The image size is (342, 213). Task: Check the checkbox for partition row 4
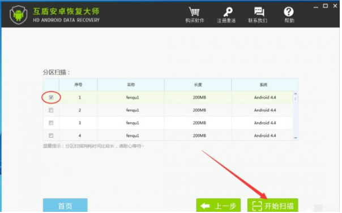tap(51, 136)
